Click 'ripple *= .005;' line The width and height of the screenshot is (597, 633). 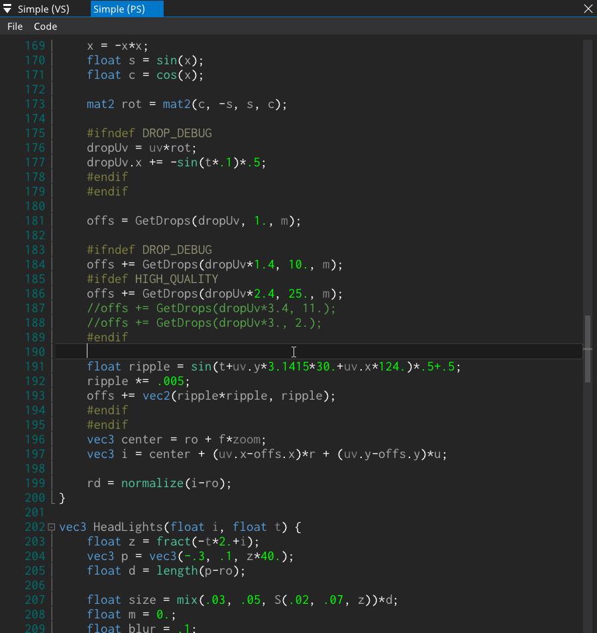138,381
